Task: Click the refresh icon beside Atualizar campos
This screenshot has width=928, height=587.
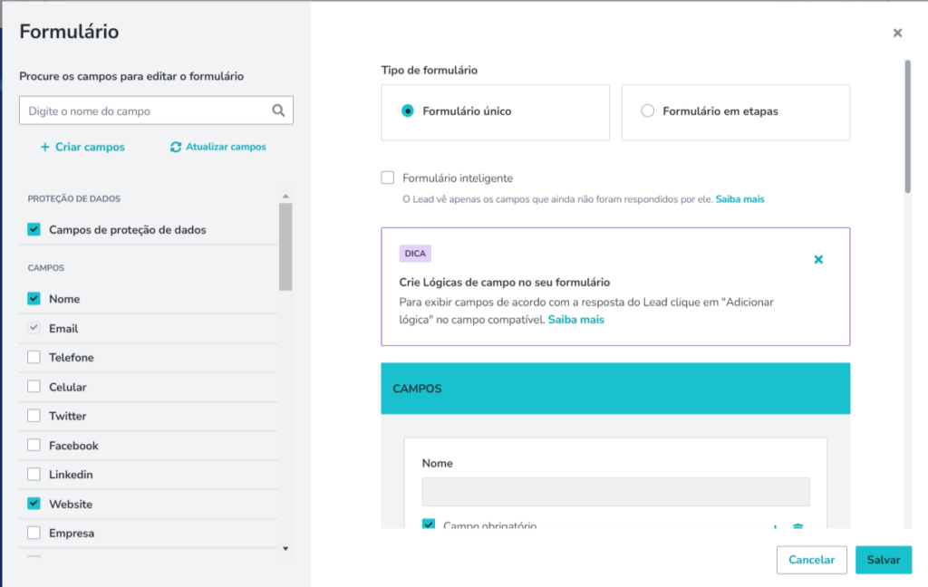Action: (176, 147)
